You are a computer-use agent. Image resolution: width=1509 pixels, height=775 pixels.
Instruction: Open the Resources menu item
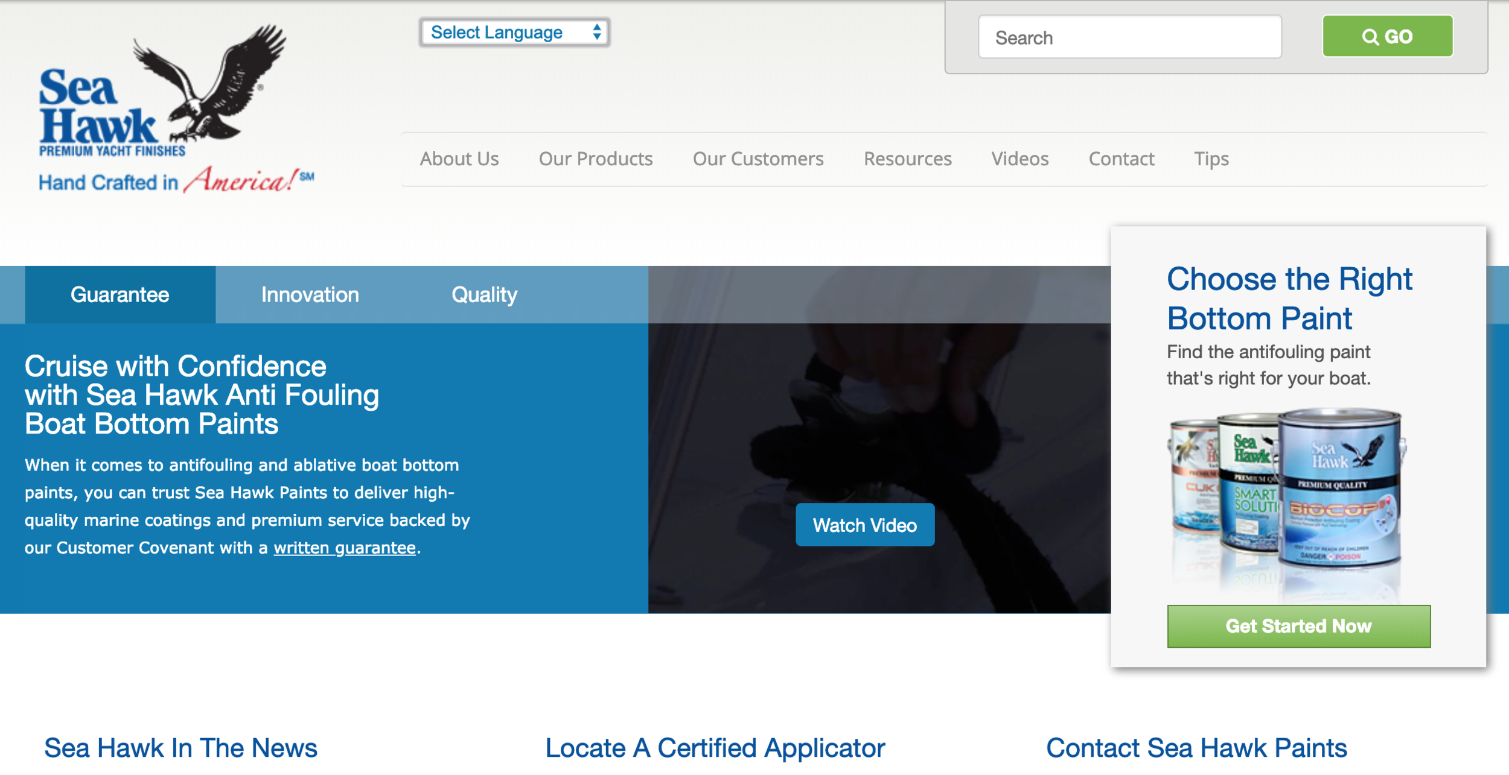[907, 159]
